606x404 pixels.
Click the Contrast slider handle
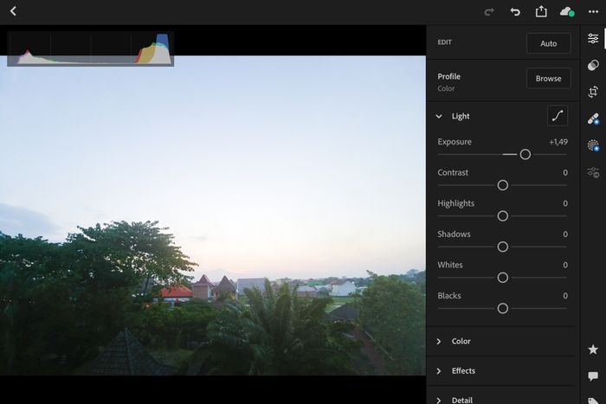[x=502, y=185]
